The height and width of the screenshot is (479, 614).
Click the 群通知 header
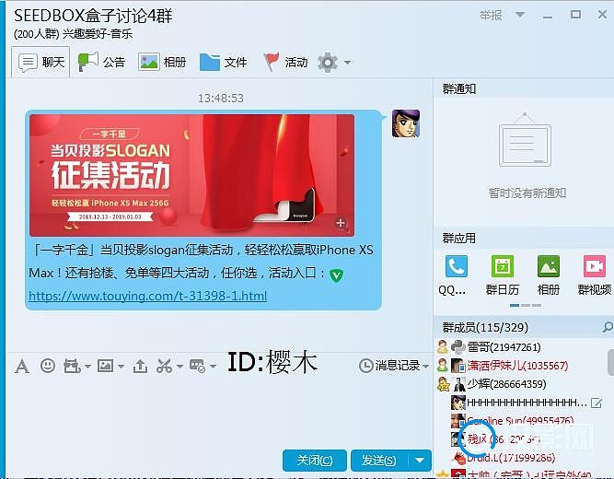point(459,89)
